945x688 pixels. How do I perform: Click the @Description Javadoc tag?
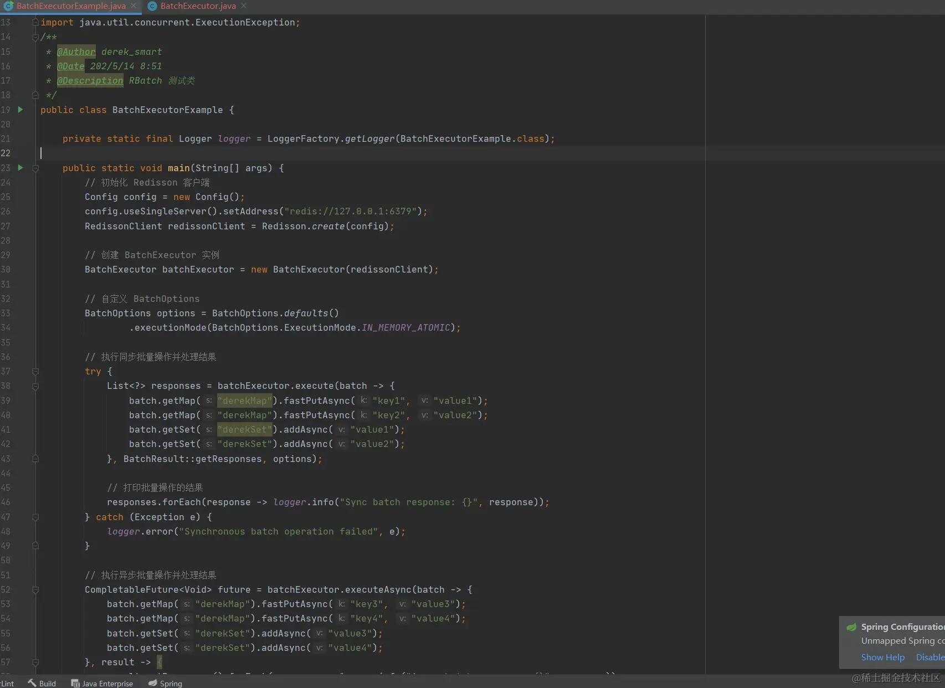[90, 80]
